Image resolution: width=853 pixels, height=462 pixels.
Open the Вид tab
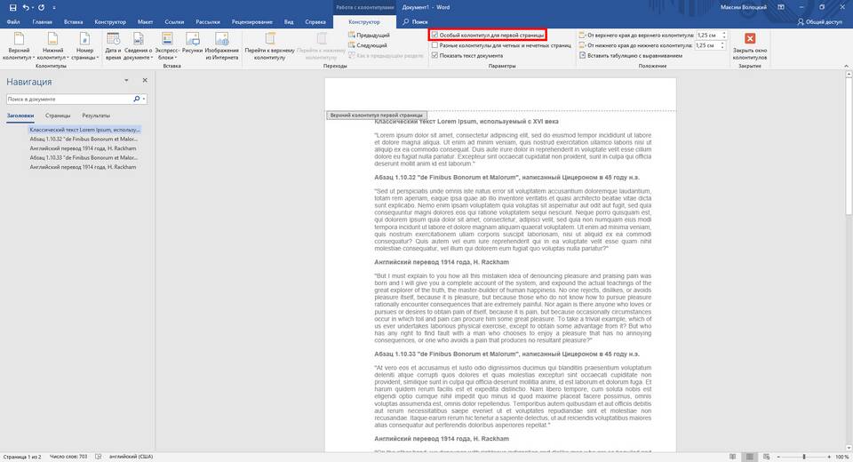(289, 21)
